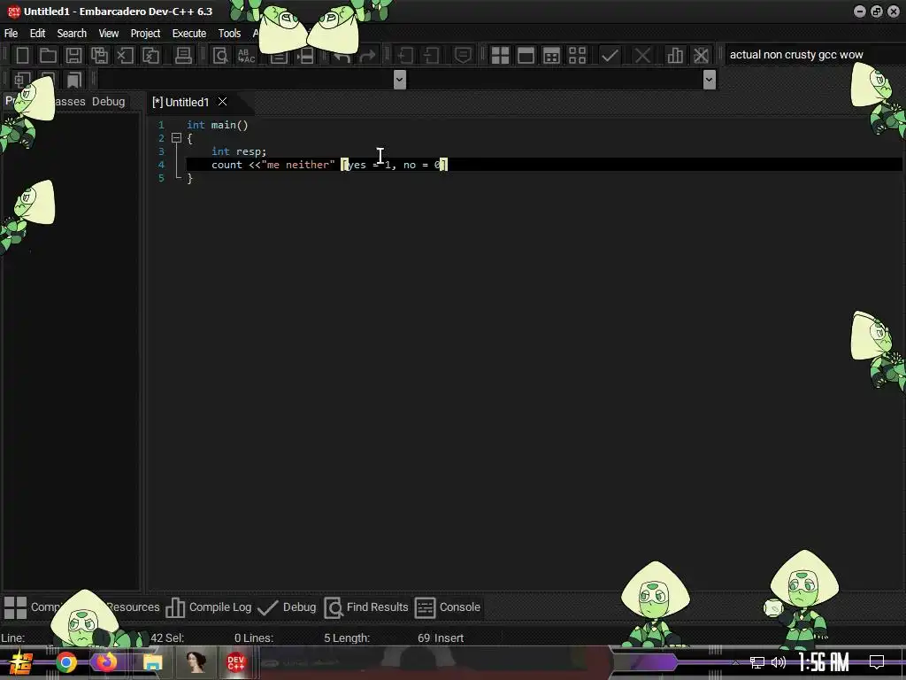Open the Console bottom tab

tap(448, 607)
